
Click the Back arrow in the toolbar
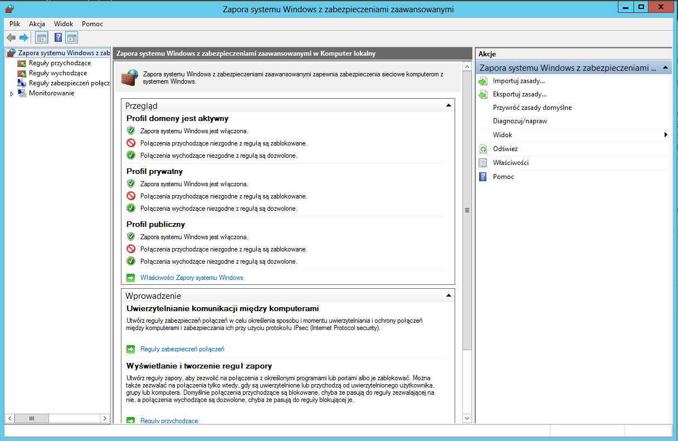coord(11,38)
